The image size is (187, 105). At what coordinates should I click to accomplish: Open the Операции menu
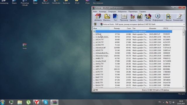112,12
